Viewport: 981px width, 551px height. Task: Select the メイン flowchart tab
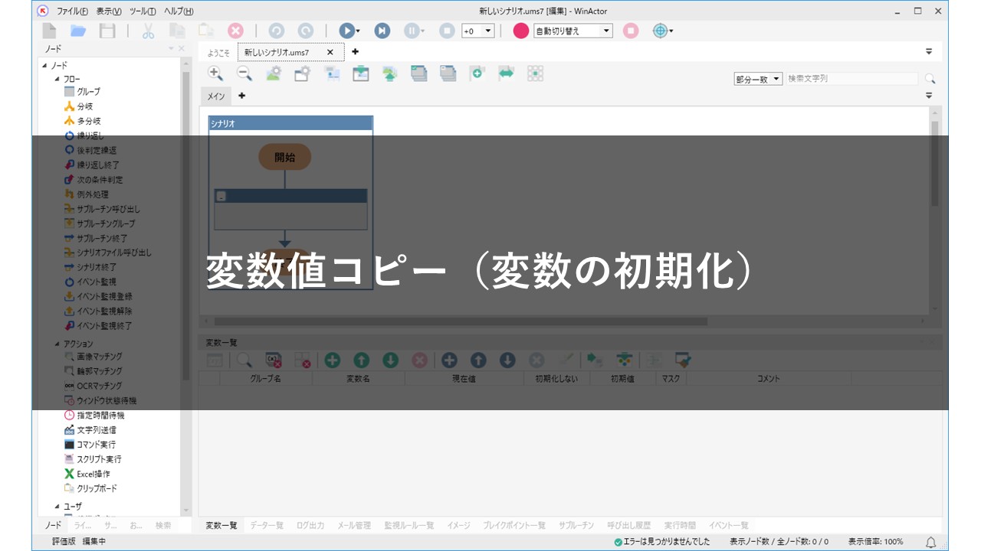coord(216,96)
